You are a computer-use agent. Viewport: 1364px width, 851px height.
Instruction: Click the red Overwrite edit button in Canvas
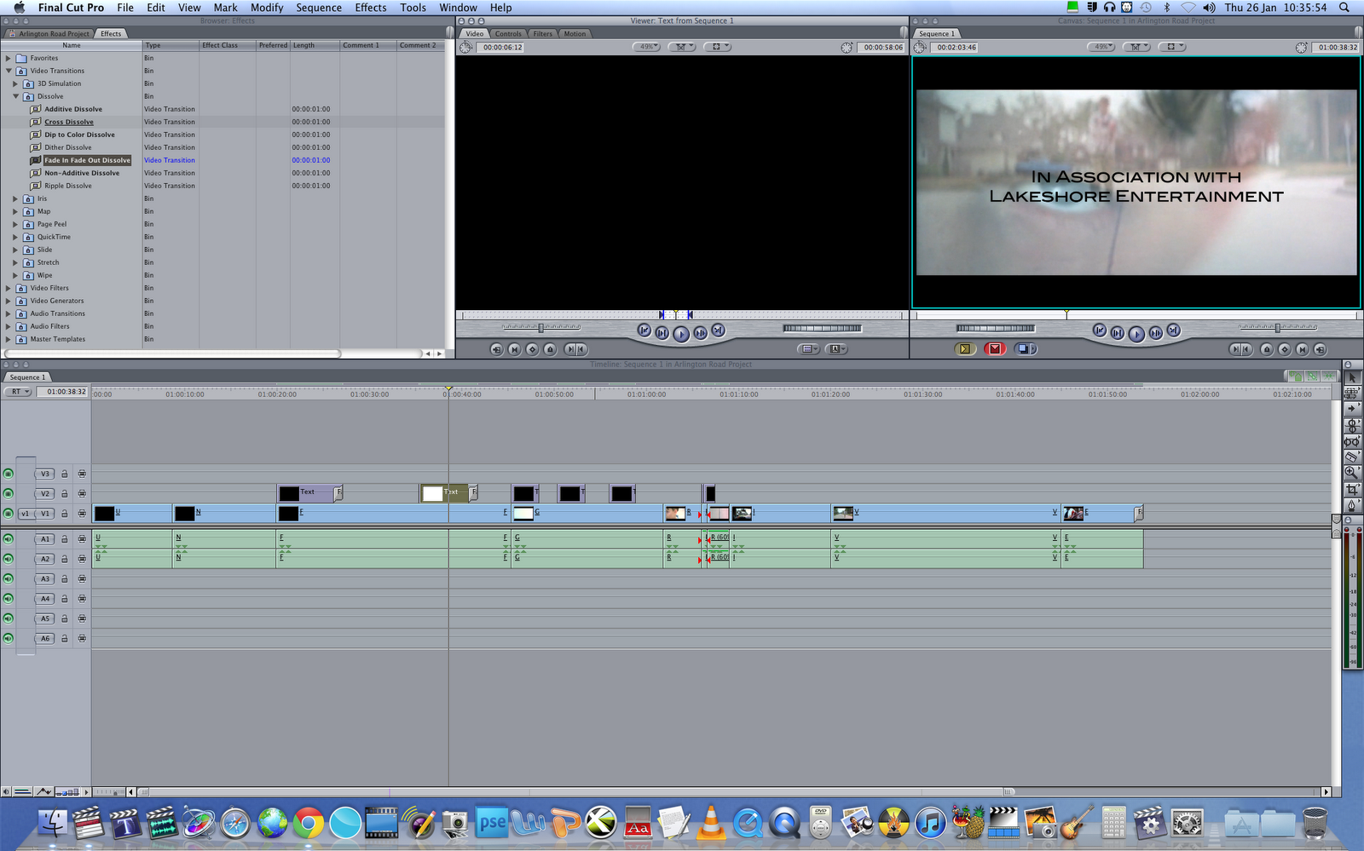[x=995, y=348]
